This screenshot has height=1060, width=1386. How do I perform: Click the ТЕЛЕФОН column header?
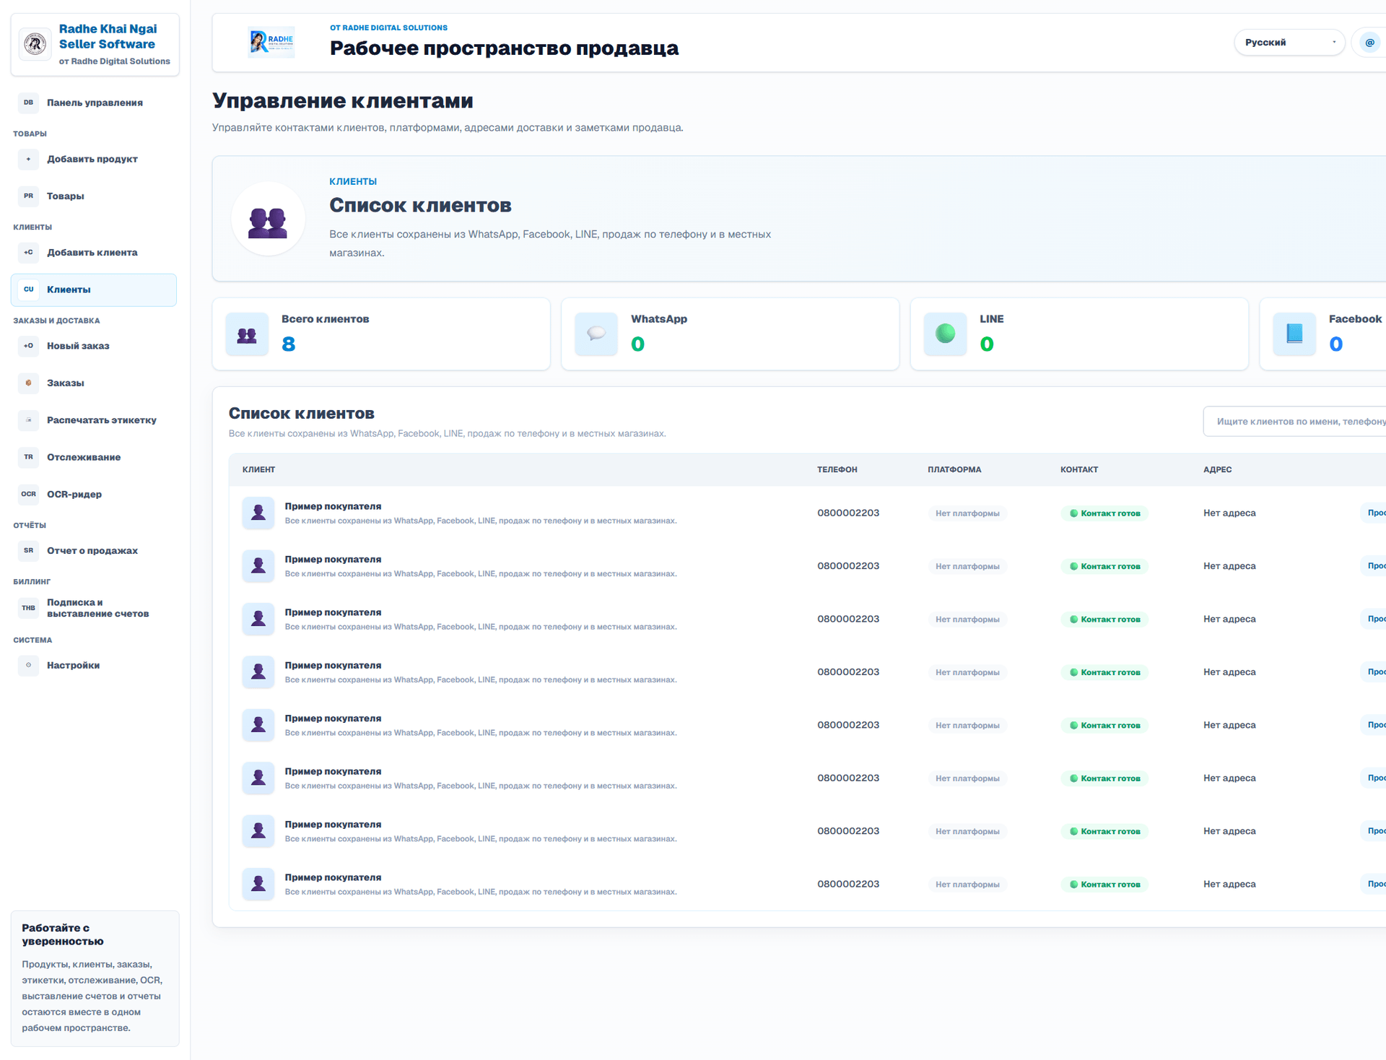click(837, 469)
